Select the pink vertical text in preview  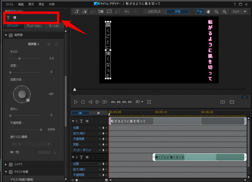pyautogui.click(x=210, y=50)
